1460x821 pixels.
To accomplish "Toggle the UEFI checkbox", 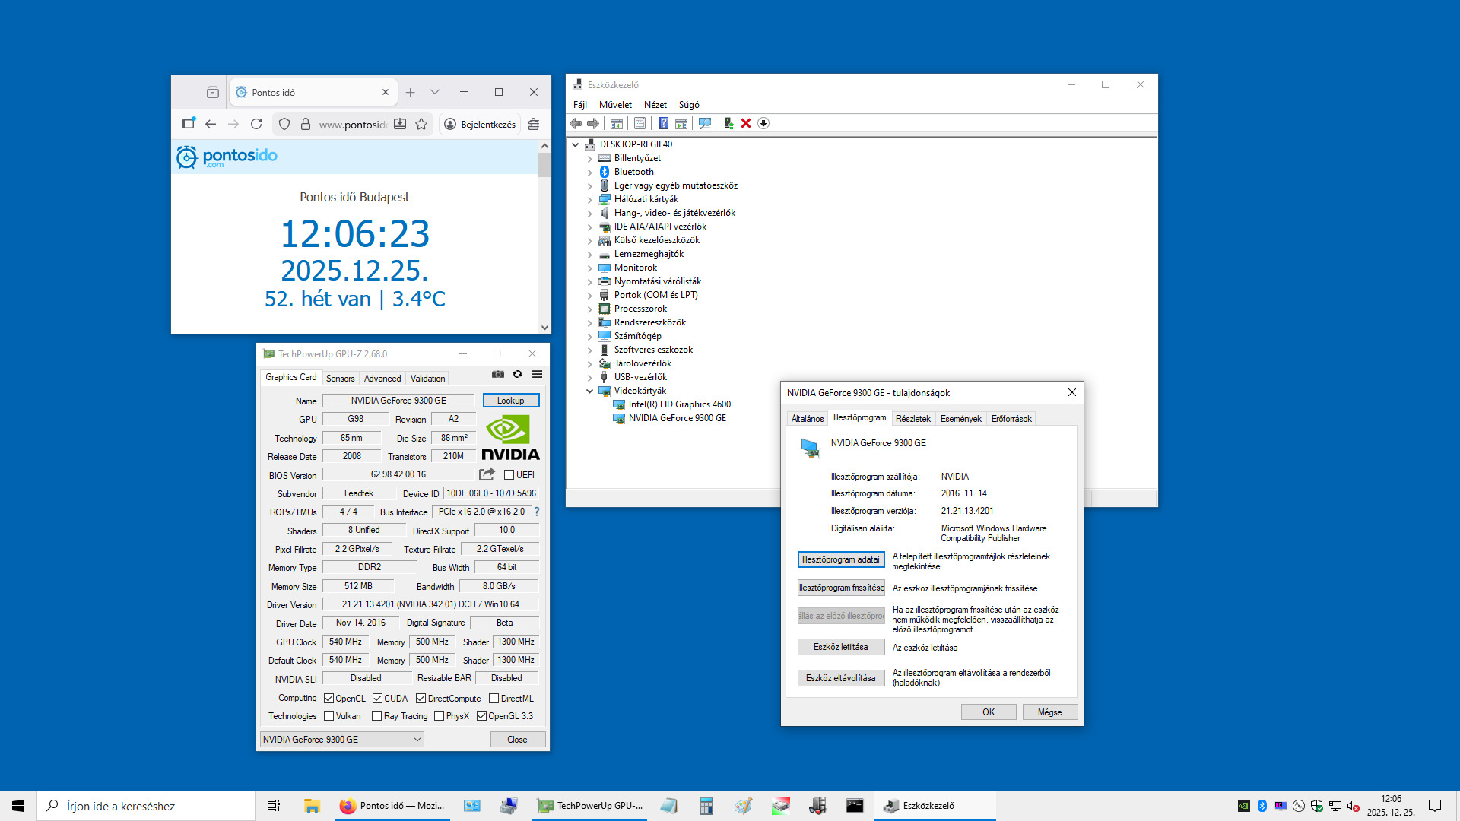I will tap(509, 475).
